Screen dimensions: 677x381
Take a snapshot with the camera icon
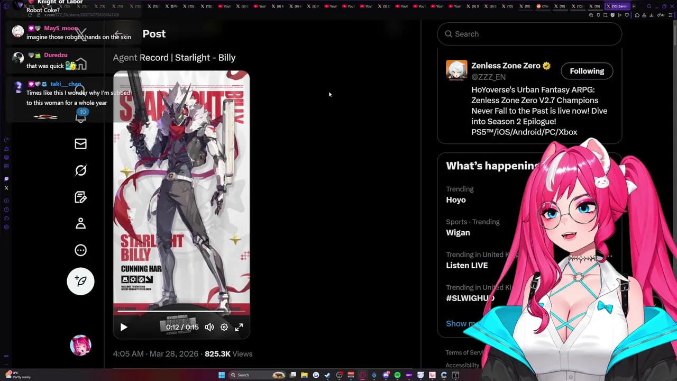606,15
